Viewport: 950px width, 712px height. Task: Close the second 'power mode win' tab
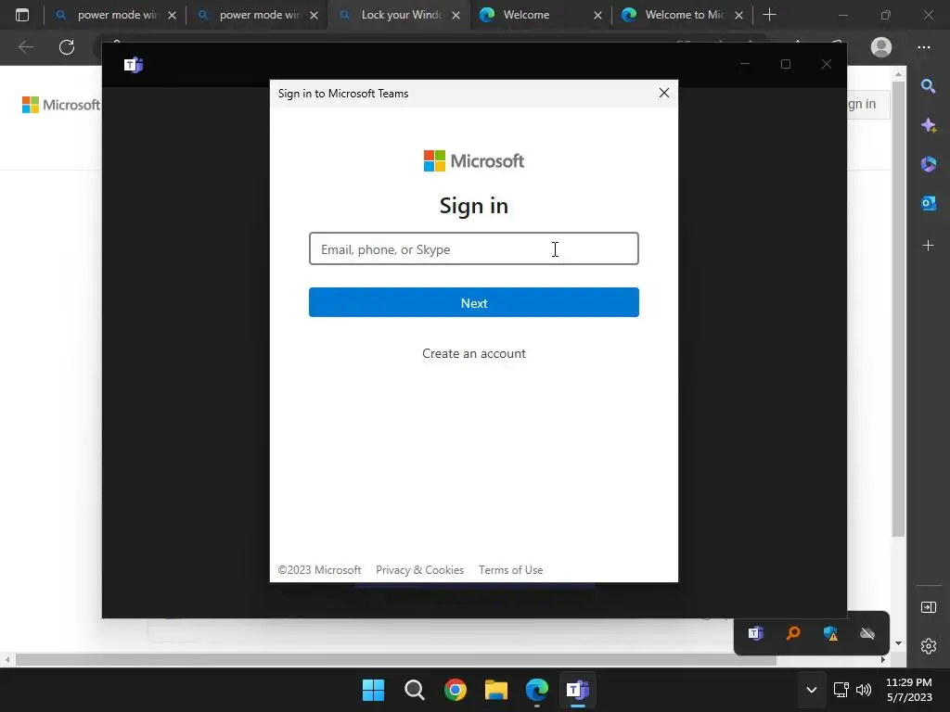point(314,15)
